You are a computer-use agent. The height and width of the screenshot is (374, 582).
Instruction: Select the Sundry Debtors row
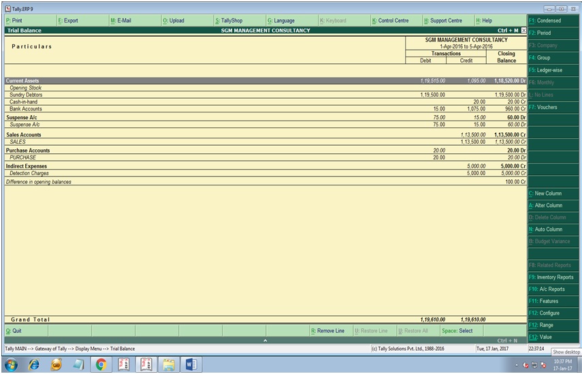[265, 95]
